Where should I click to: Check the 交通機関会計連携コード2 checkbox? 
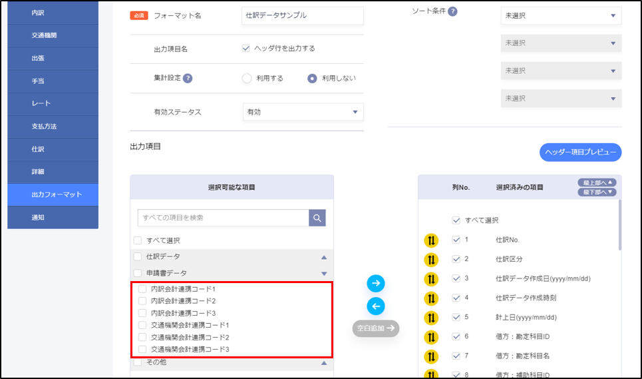(142, 337)
